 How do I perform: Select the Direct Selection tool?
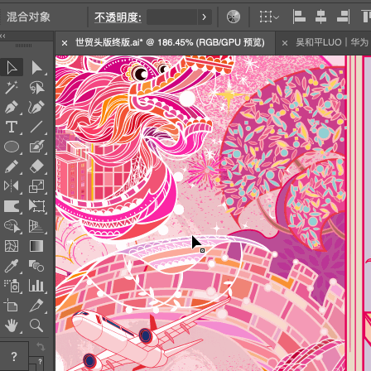pos(37,67)
